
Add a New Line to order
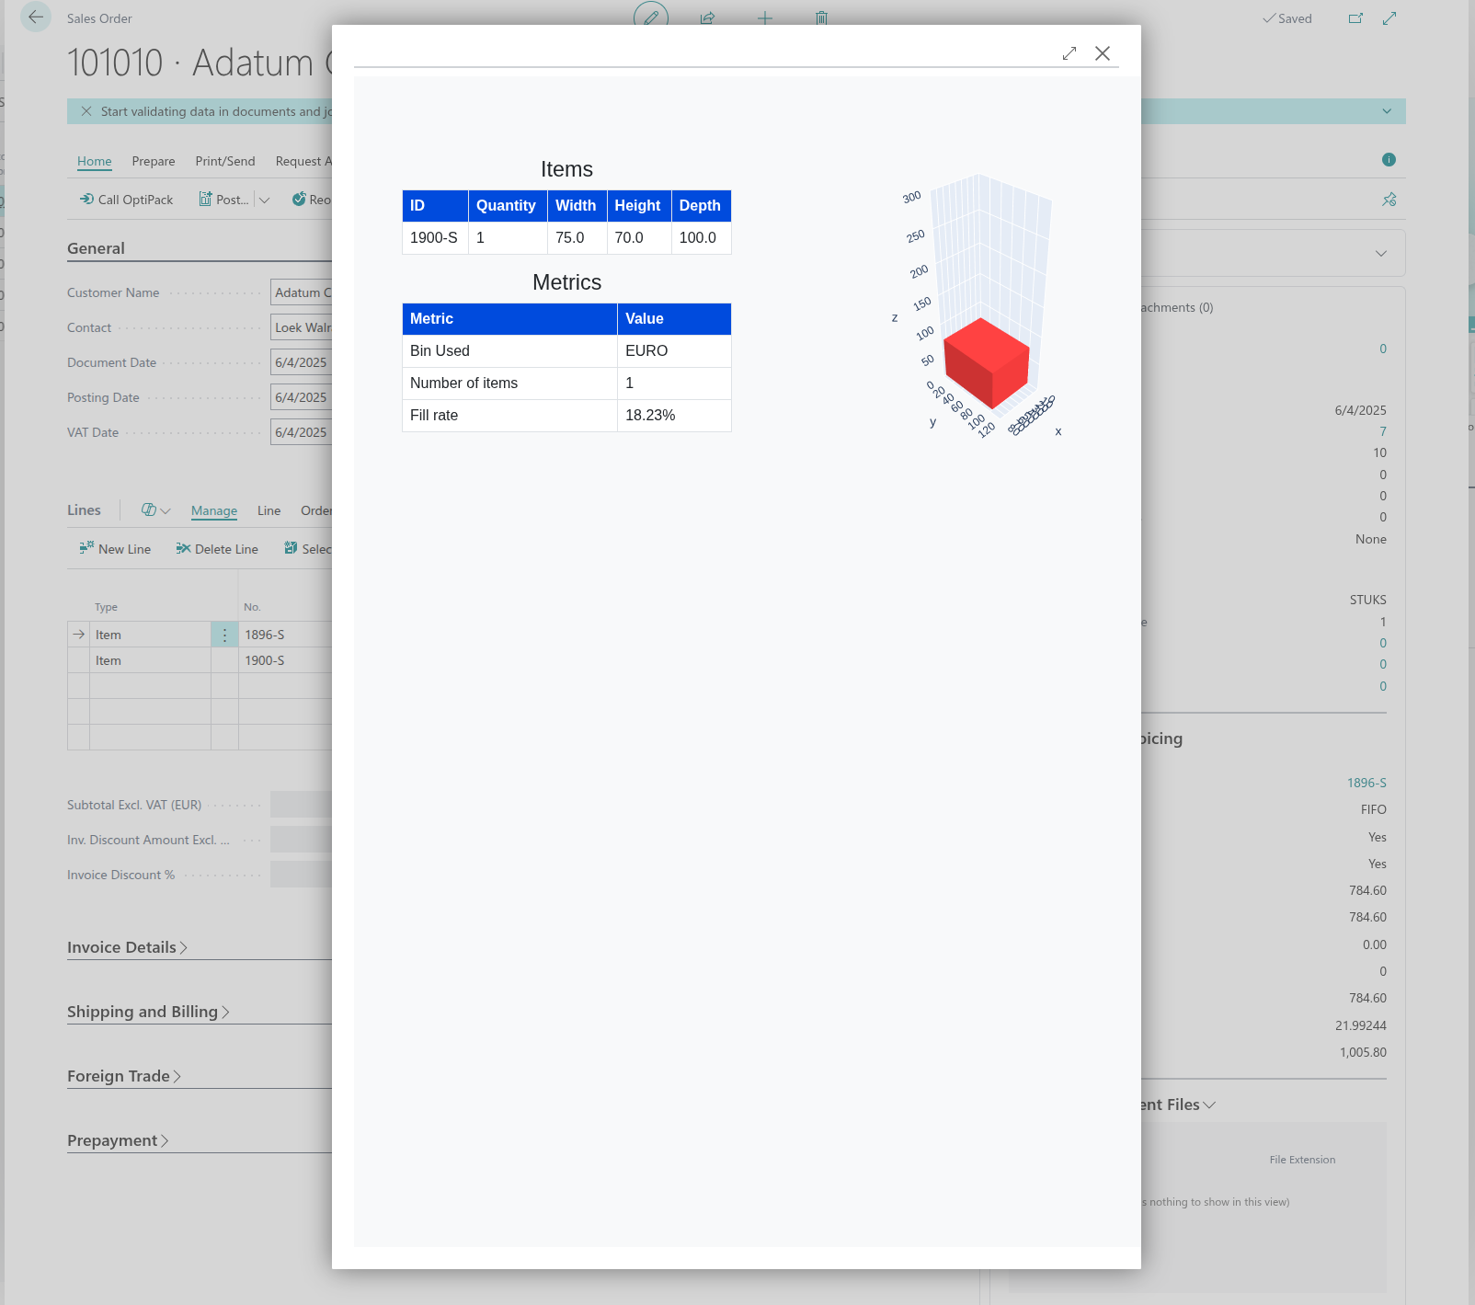tap(115, 549)
